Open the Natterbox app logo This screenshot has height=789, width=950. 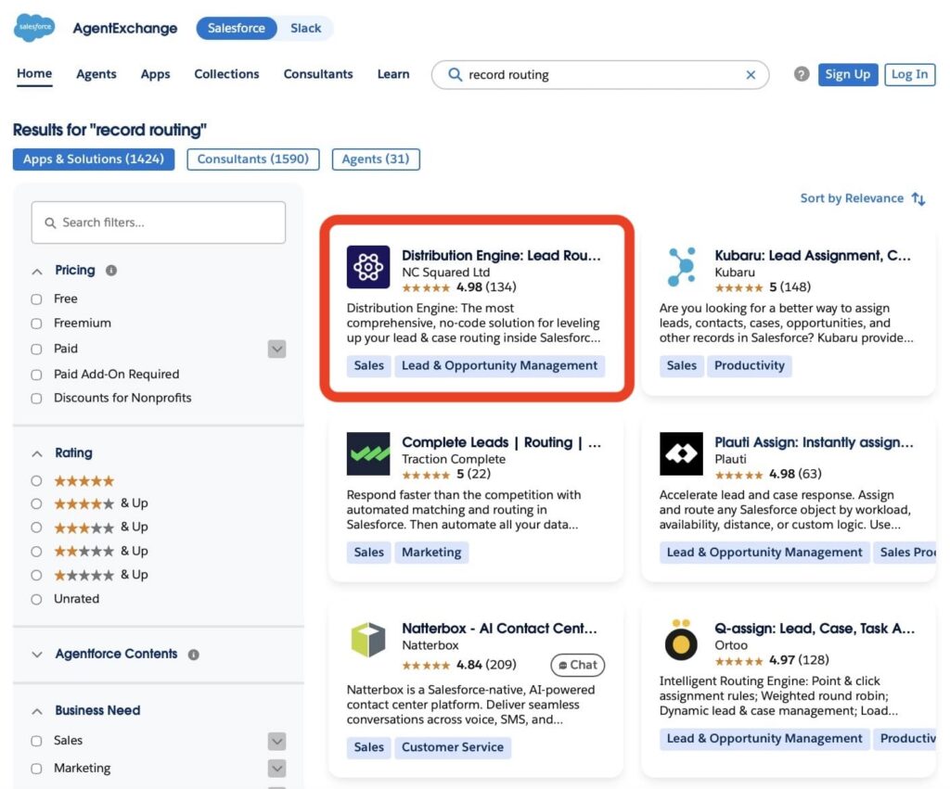[368, 640]
